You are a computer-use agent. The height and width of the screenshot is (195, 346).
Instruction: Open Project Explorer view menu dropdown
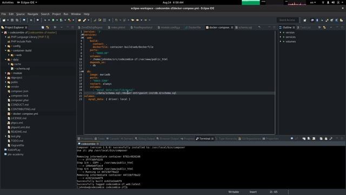(62, 28)
